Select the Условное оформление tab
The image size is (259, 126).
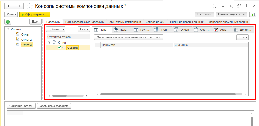tap(222, 30)
